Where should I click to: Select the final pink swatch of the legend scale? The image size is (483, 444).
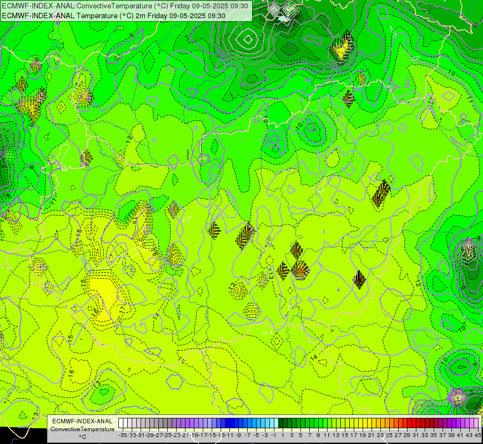point(476,423)
